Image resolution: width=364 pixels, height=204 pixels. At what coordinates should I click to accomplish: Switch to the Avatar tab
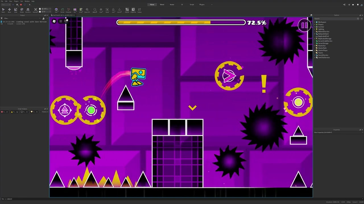pos(172,5)
